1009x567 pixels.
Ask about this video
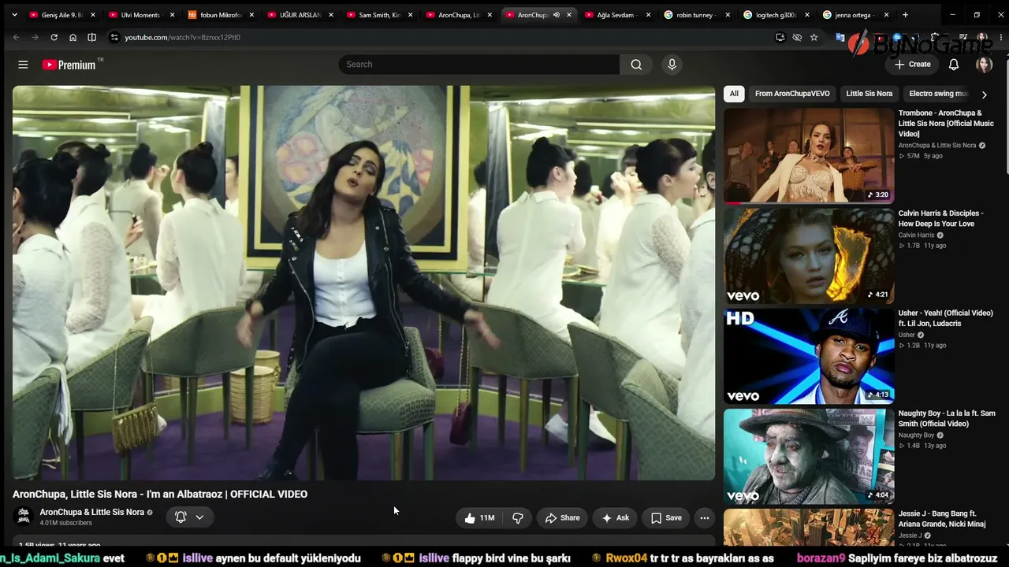(616, 517)
